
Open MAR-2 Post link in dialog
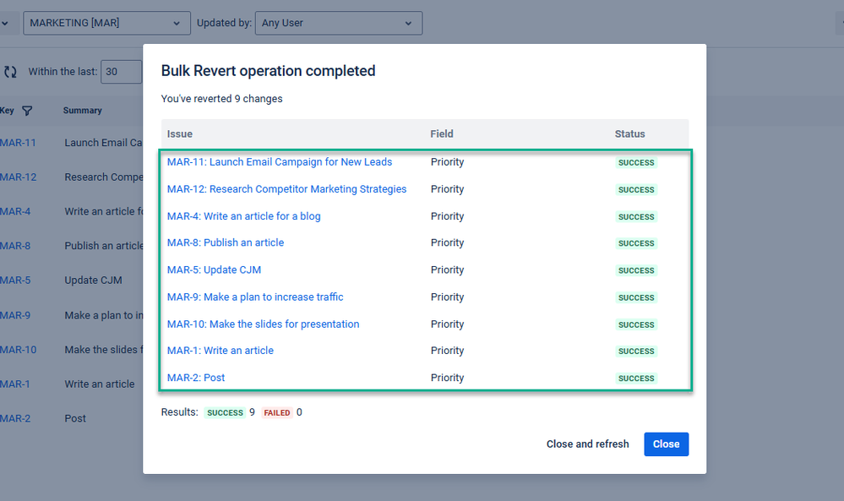(195, 378)
